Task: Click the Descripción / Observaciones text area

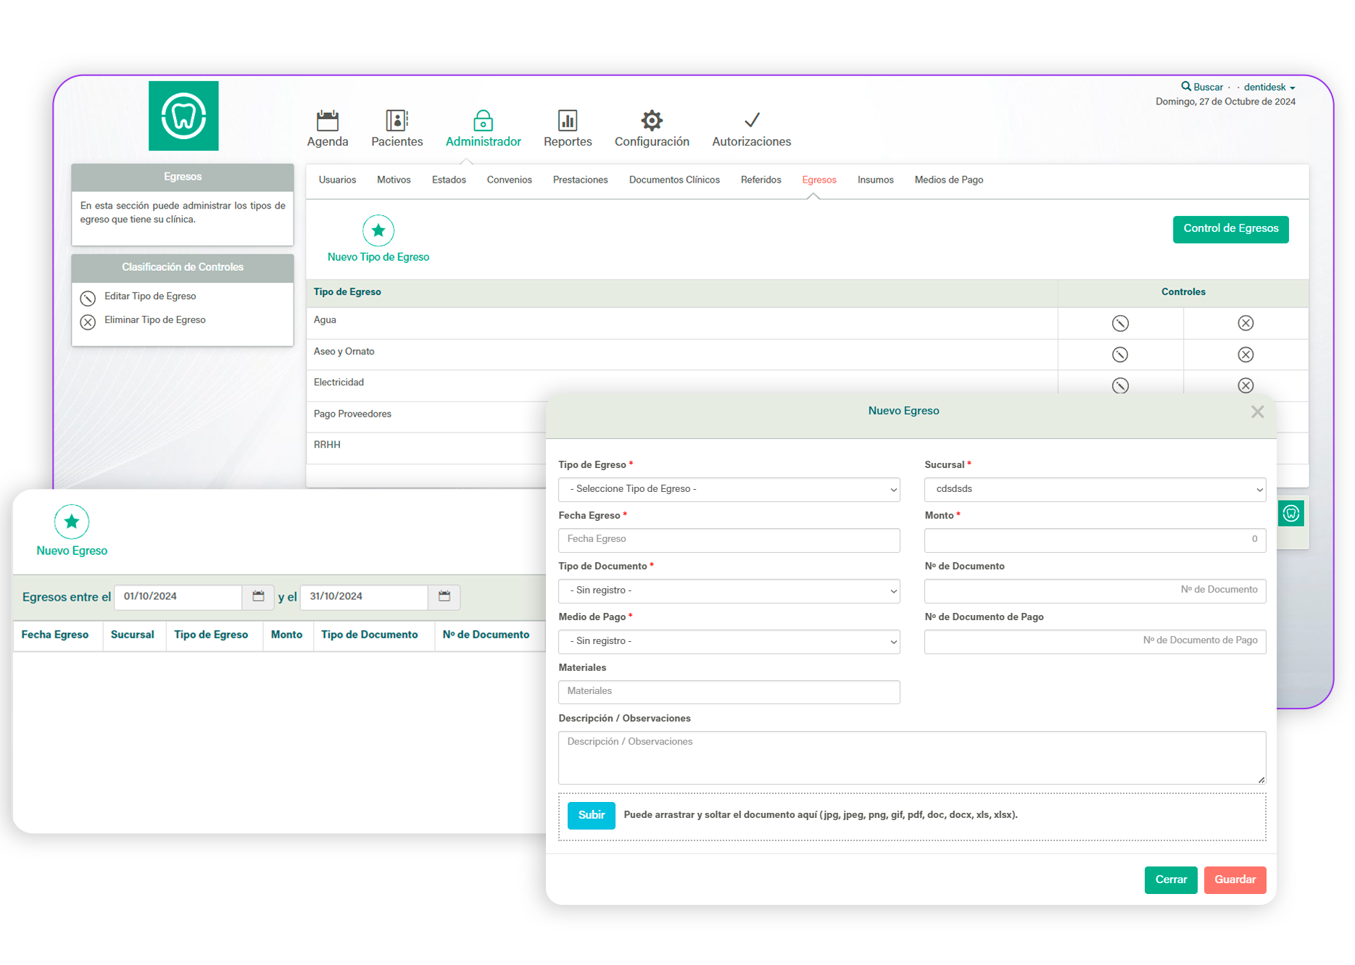Action: click(x=911, y=757)
